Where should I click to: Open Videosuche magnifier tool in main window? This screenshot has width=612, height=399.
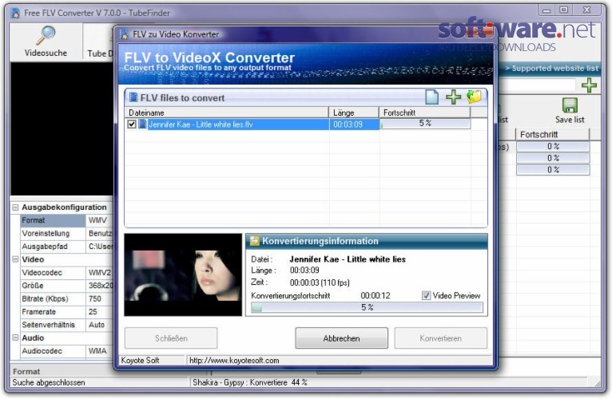46,41
